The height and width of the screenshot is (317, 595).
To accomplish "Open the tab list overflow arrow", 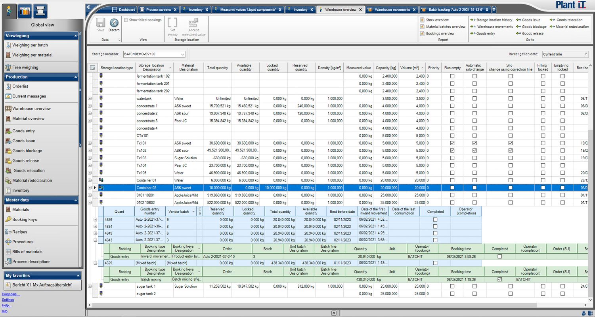I will tap(494, 10).
